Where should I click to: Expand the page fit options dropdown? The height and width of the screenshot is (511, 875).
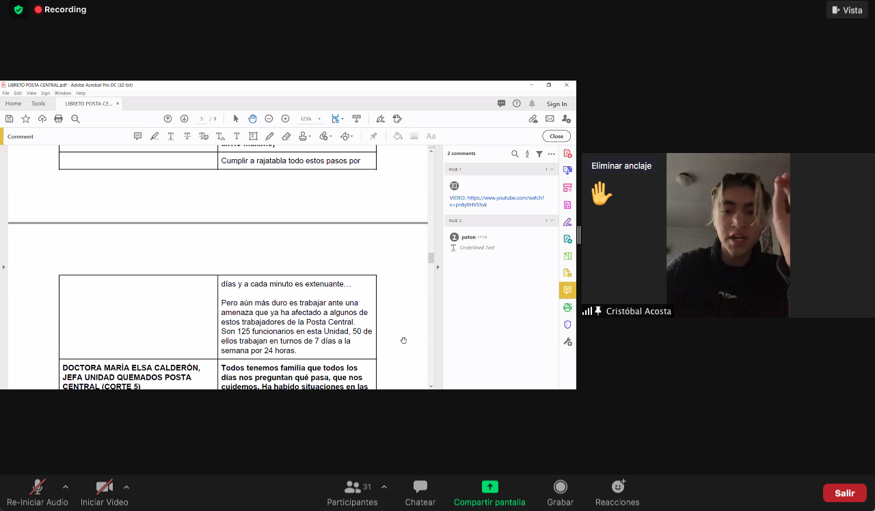pyautogui.click(x=342, y=119)
